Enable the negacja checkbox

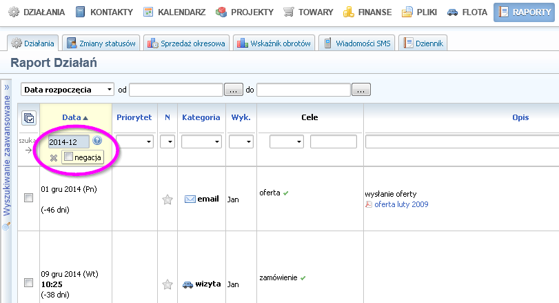coord(68,157)
